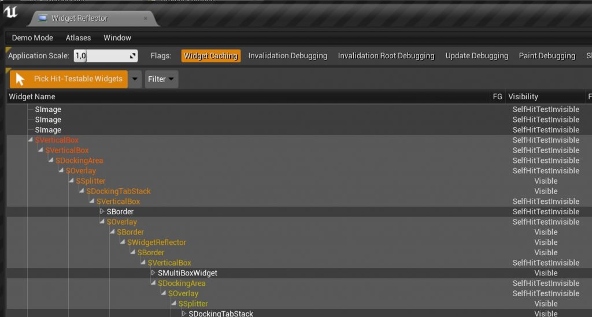Viewport: 592px width, 317px height.
Task: Click the Application Scale label
Action: (x=39, y=56)
